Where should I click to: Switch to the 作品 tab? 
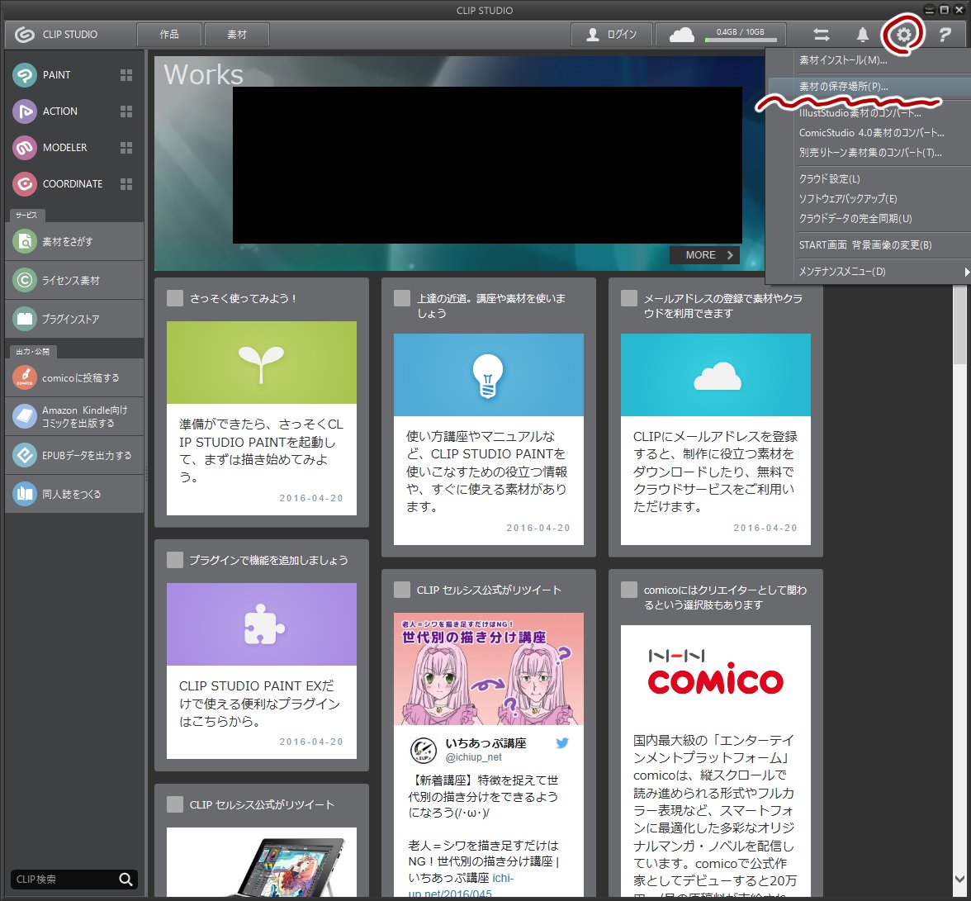[169, 35]
